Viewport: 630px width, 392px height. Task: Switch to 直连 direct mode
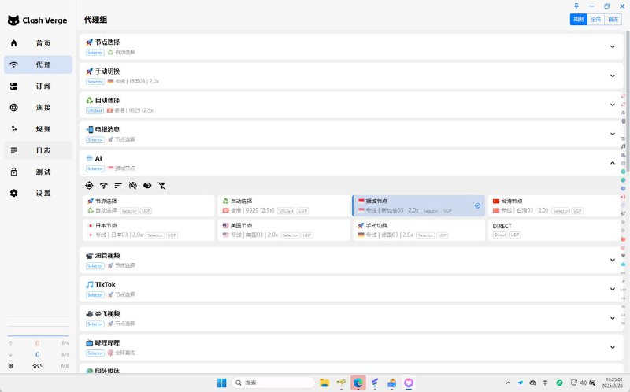(613, 20)
